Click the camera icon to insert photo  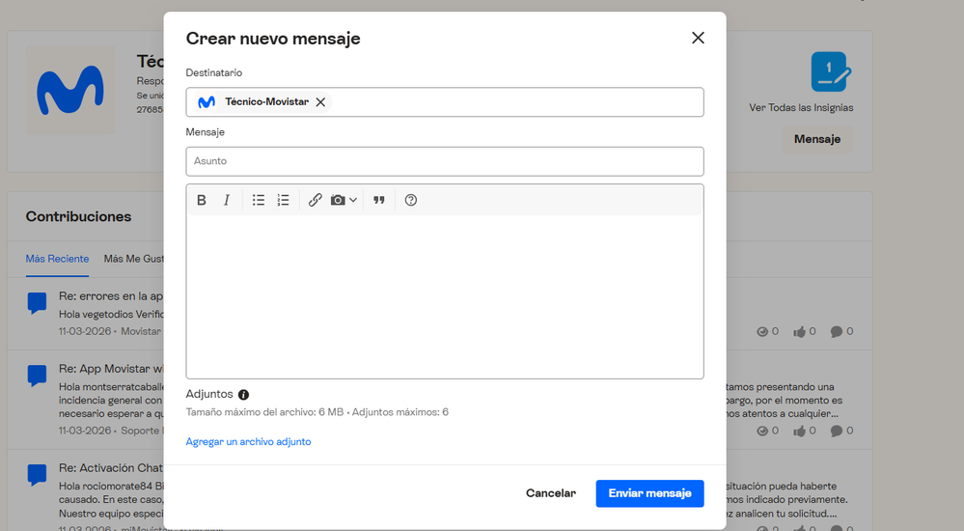(x=338, y=200)
